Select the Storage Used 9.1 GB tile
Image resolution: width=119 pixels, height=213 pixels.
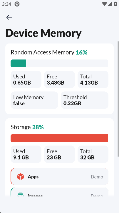point(26,154)
